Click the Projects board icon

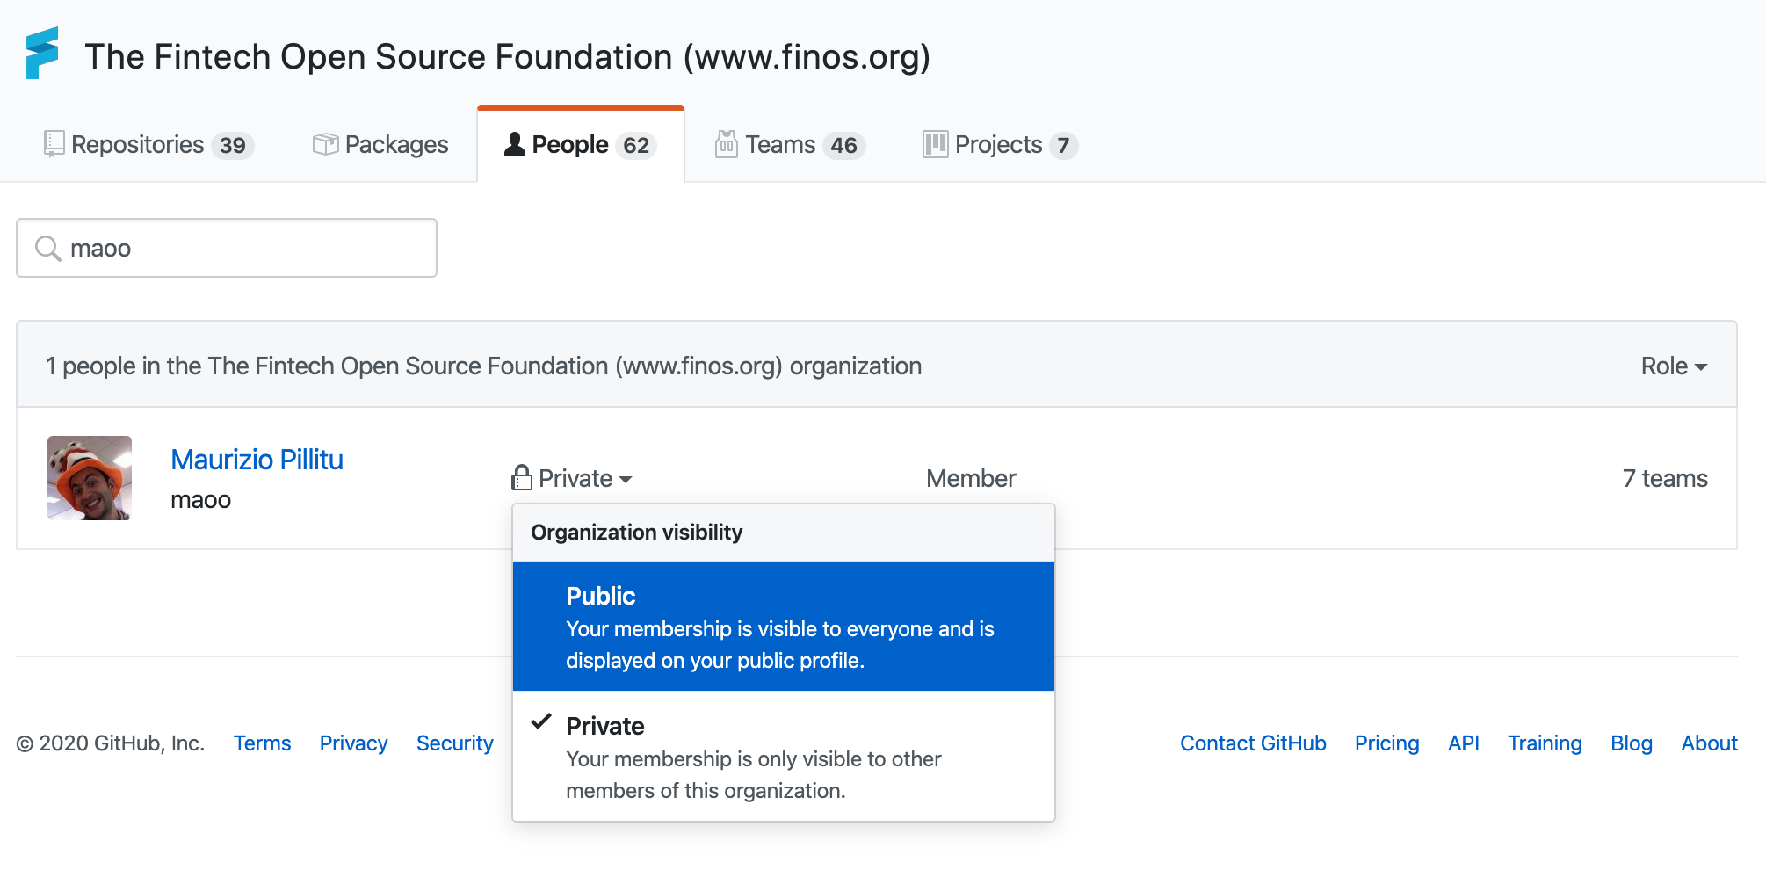click(935, 144)
